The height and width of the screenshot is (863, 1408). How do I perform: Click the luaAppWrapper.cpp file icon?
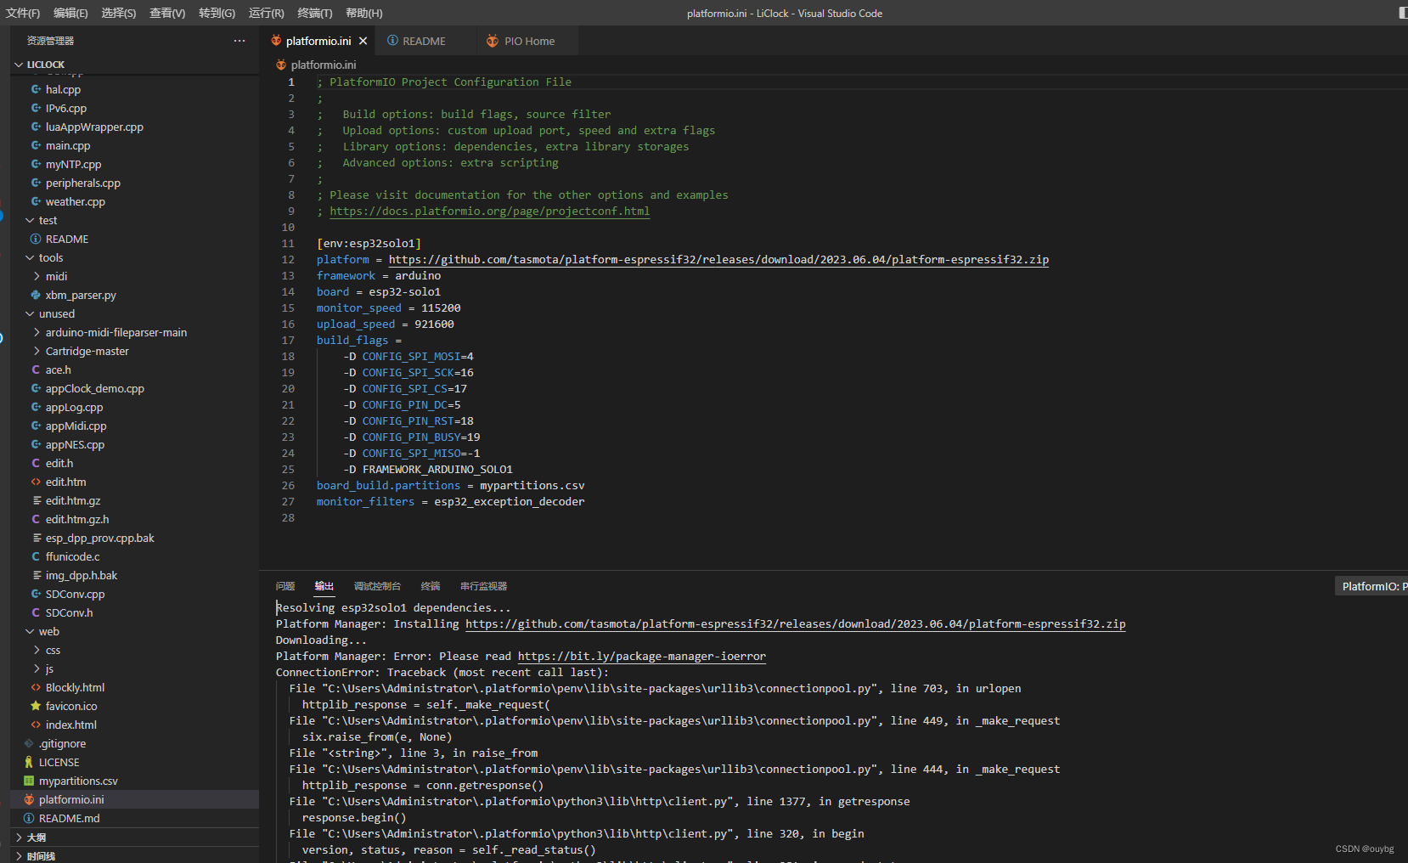coord(36,127)
